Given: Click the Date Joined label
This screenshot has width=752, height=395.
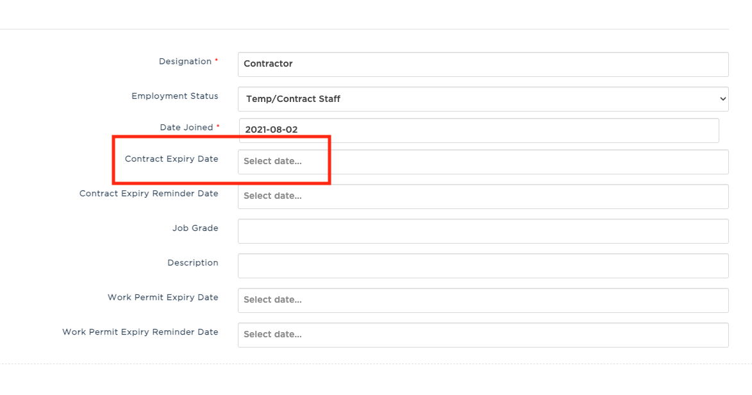Looking at the screenshot, I should point(186,127).
